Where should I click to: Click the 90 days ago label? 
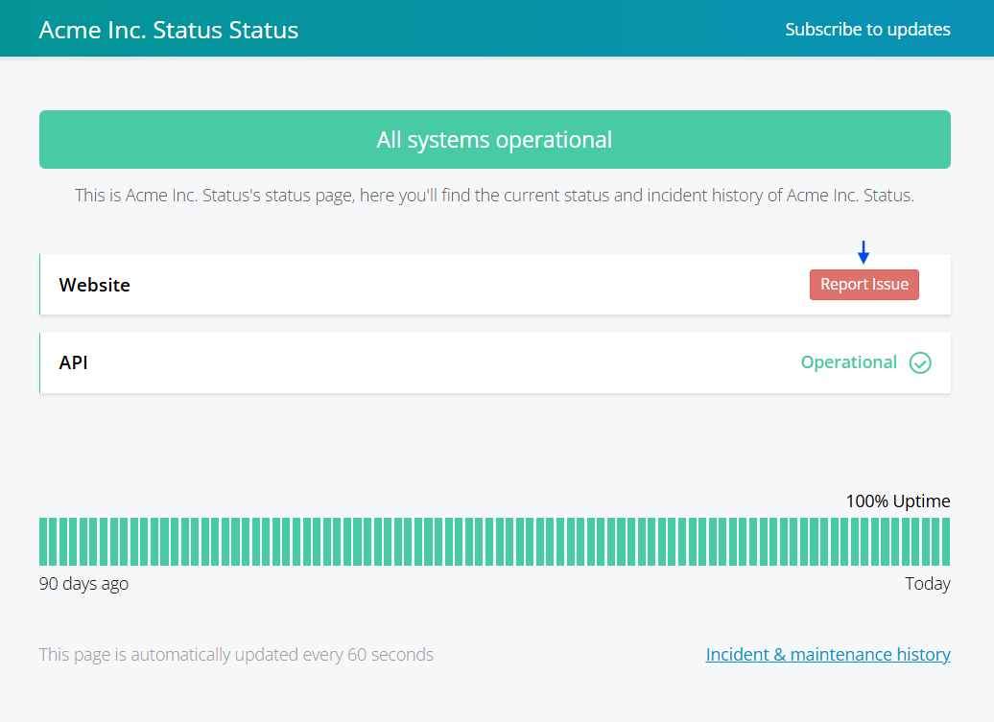click(83, 584)
